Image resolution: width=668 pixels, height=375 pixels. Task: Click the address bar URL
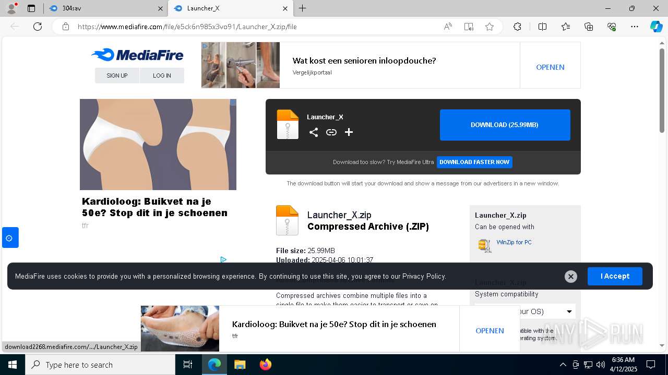tap(187, 27)
